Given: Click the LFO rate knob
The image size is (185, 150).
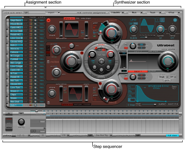Looking at the screenshot, I should click(134, 29).
